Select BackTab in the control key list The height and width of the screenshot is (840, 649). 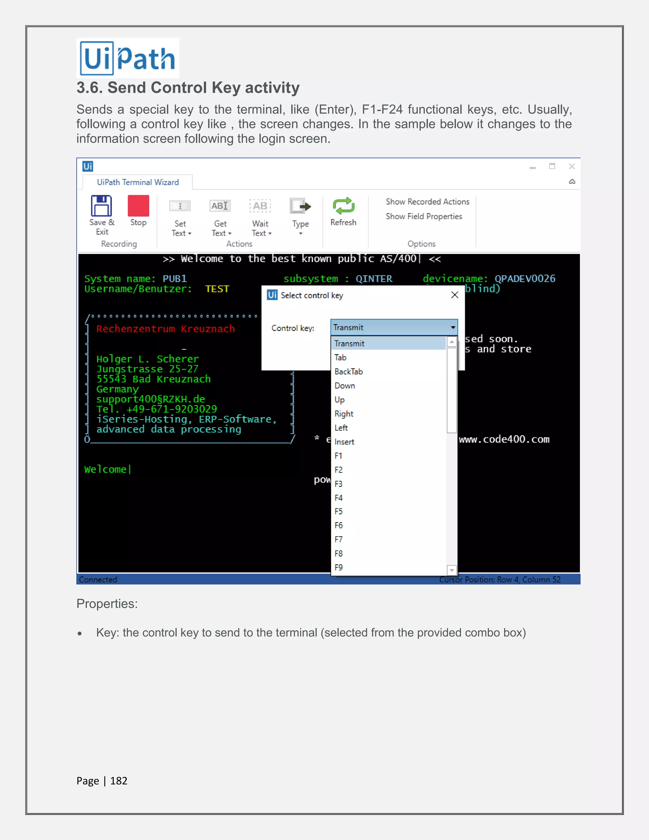coord(388,372)
